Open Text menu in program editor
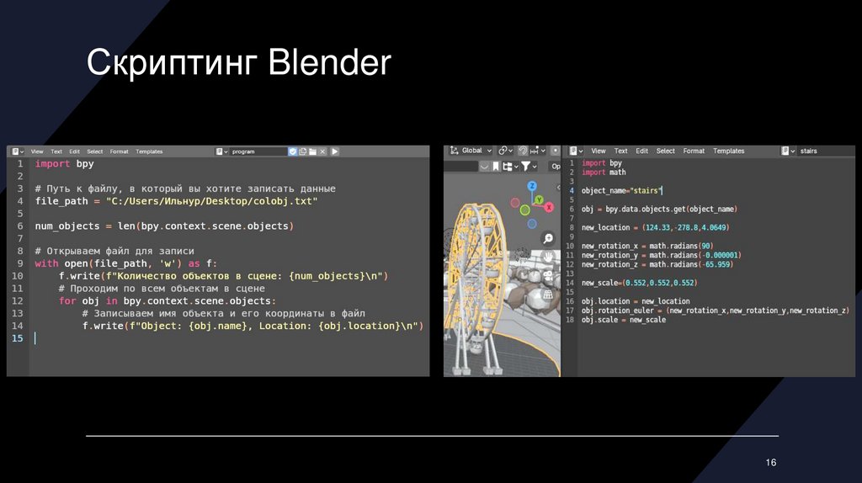Image resolution: width=862 pixels, height=483 pixels. pos(56,151)
